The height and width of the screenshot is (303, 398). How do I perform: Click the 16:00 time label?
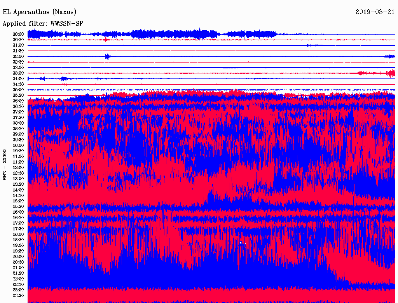pos(18,212)
